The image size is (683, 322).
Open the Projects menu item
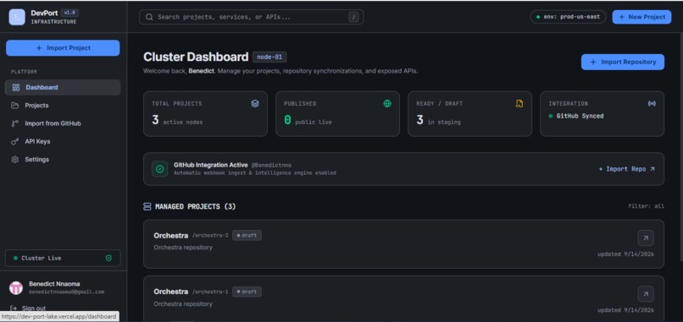(63, 106)
